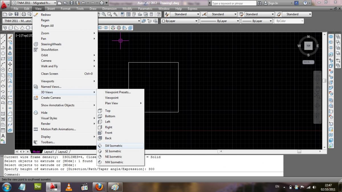Open the WCS coordinate system dropdown
Viewport: 342px width, 192px height.
(x=308, y=62)
